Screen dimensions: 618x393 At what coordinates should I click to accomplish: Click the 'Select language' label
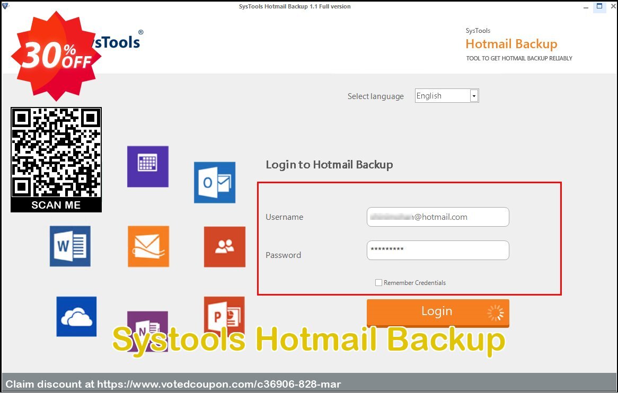[376, 96]
